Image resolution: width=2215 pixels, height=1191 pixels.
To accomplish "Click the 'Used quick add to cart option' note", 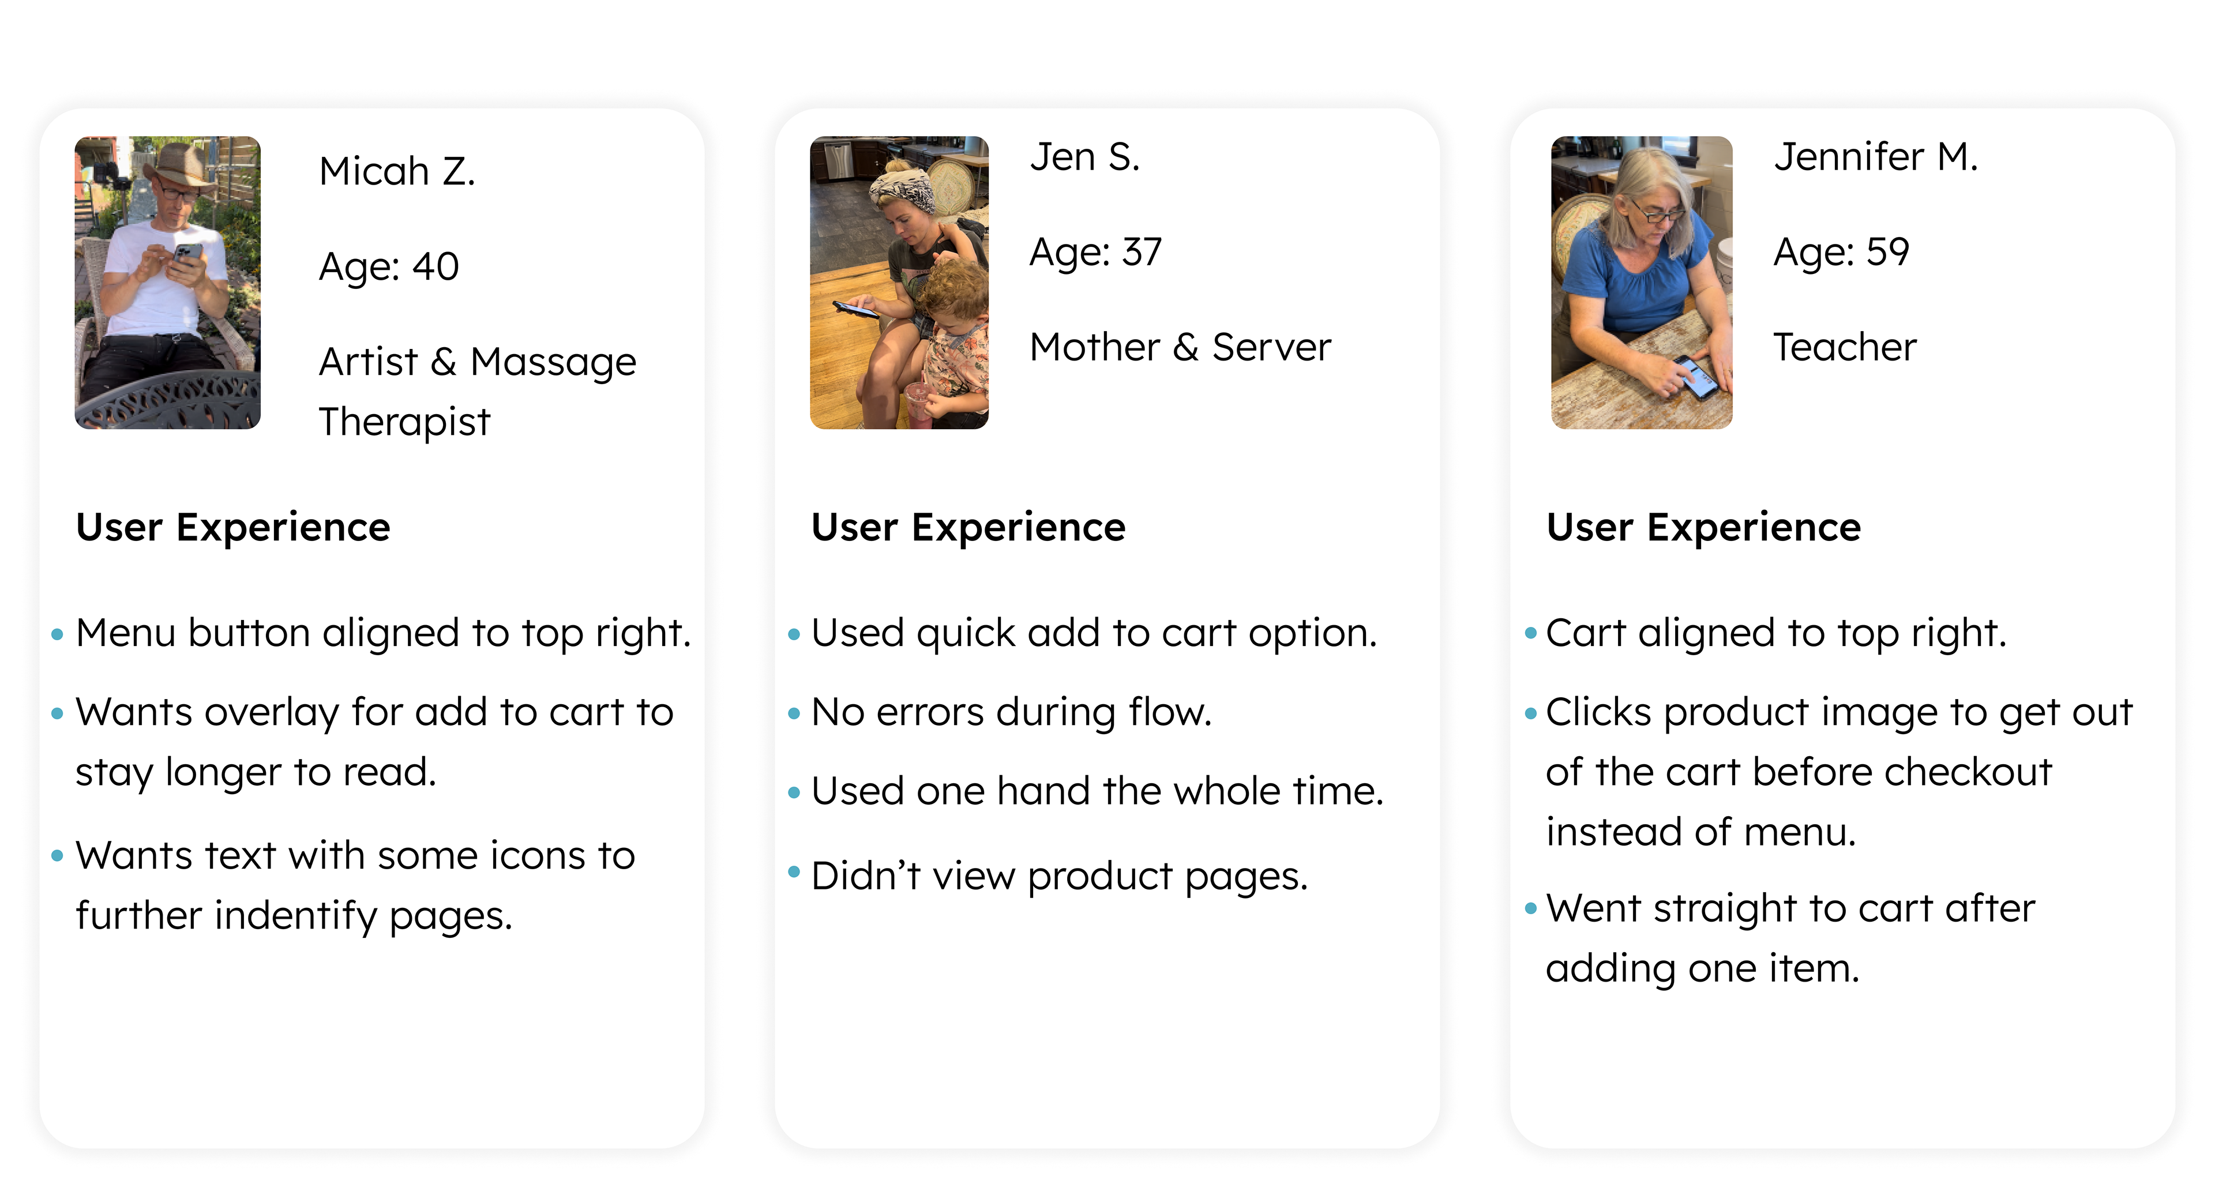I will (x=1094, y=634).
